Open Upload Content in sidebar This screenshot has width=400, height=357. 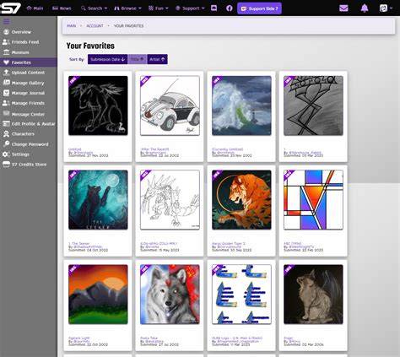29,73
